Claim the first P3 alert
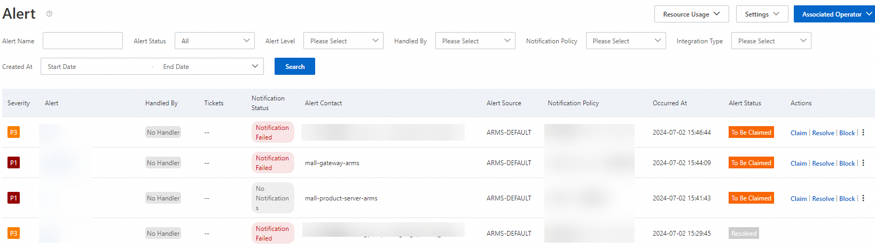Screen dimensions: 875x248 click(798, 133)
